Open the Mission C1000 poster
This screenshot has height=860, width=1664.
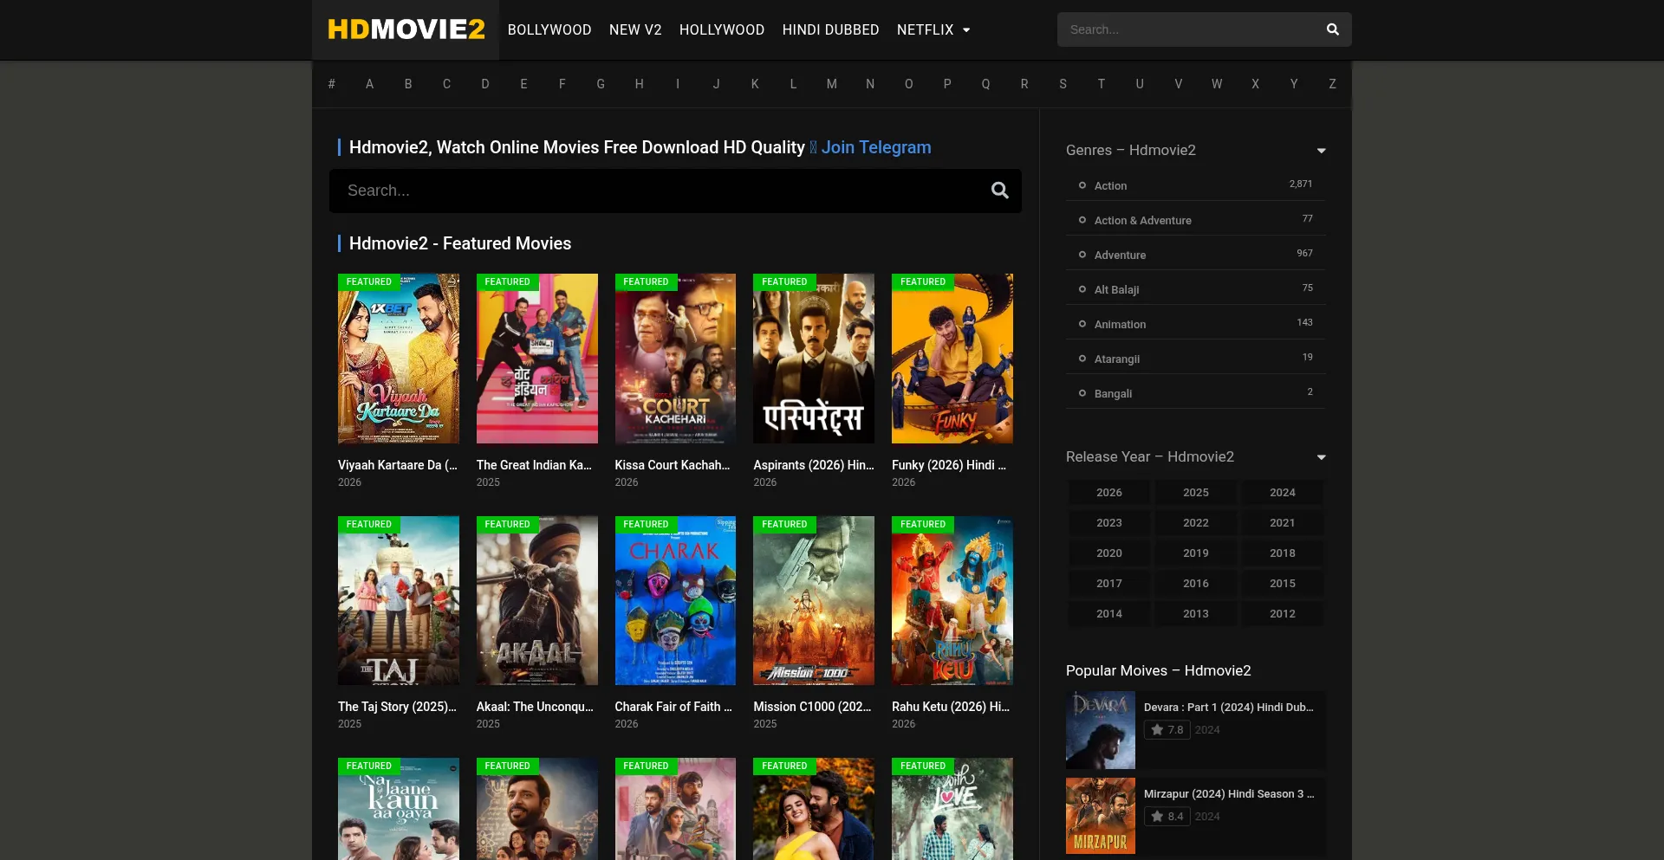(x=814, y=600)
